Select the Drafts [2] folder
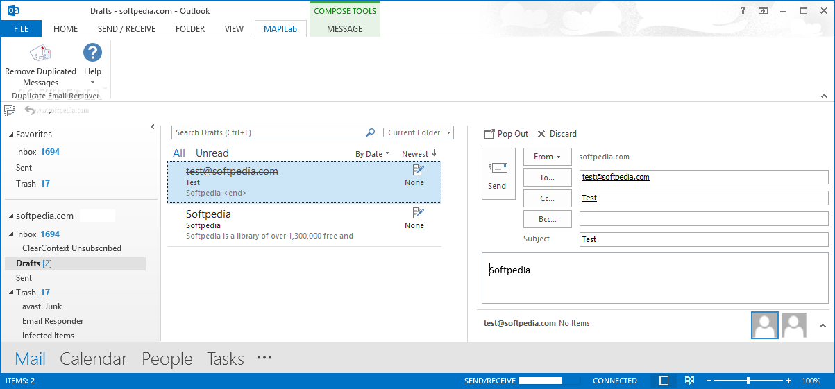Screen dimensions: 835x389 (76, 263)
